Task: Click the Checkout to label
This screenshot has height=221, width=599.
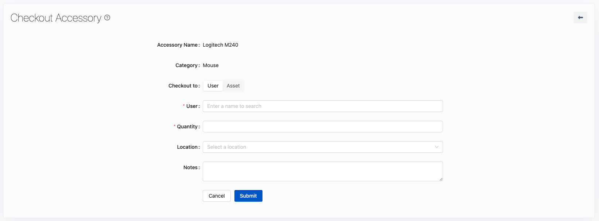Action: coord(183,86)
